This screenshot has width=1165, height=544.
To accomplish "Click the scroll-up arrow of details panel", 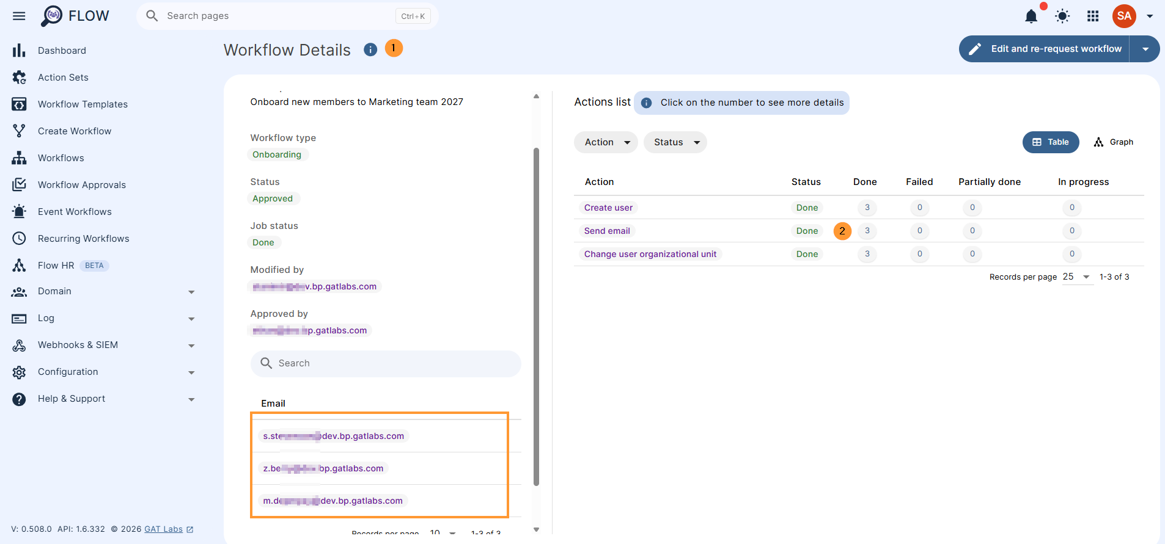I will click(536, 96).
